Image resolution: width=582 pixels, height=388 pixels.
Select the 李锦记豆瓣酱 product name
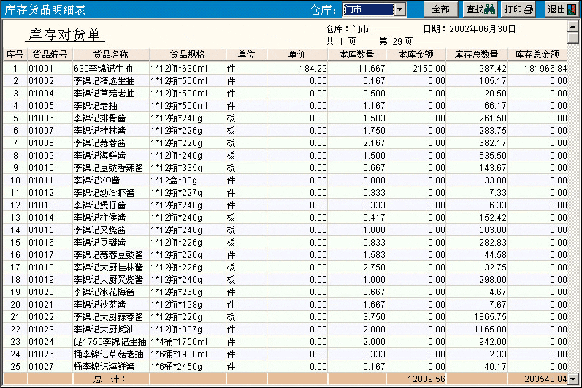click(99, 243)
